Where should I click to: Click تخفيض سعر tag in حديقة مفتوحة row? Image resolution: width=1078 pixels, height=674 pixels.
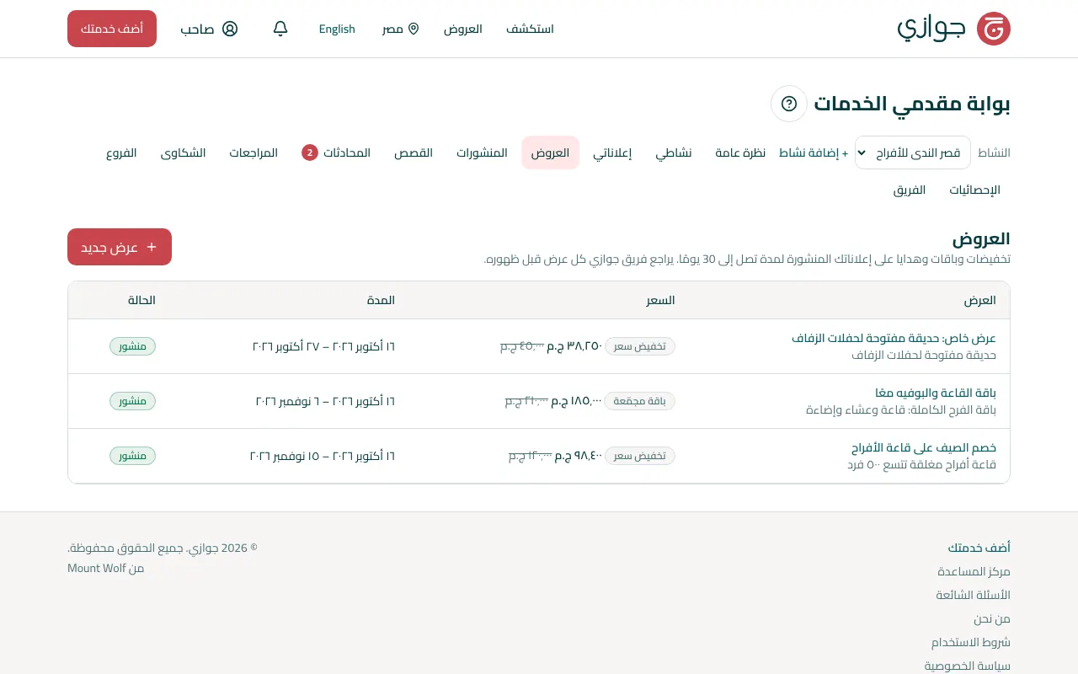640,346
